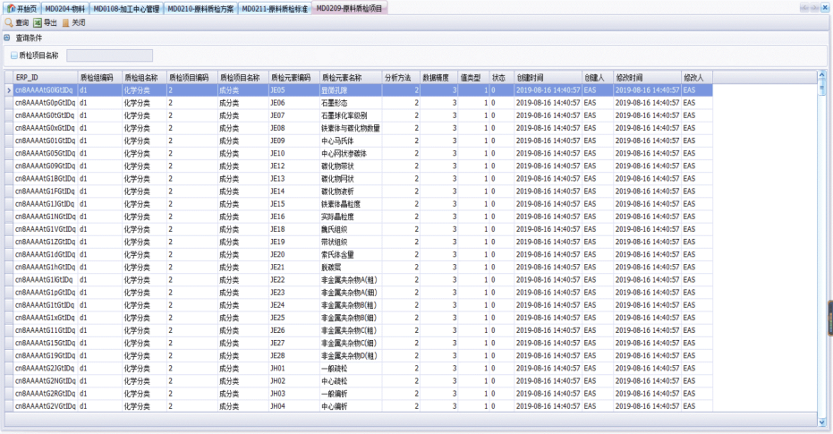This screenshot has height=434, width=833.
Task: Select cell 中心偏析 in JH04 row
Action: tap(351, 406)
